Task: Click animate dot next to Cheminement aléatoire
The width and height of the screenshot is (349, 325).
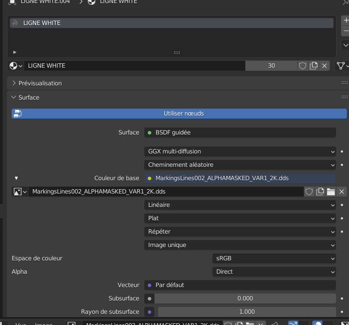Action: [342, 165]
